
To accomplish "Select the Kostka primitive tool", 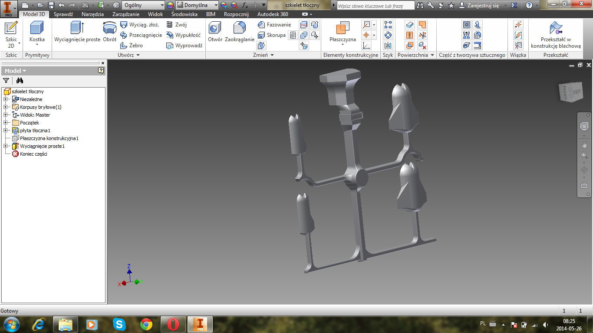I will coord(37,34).
